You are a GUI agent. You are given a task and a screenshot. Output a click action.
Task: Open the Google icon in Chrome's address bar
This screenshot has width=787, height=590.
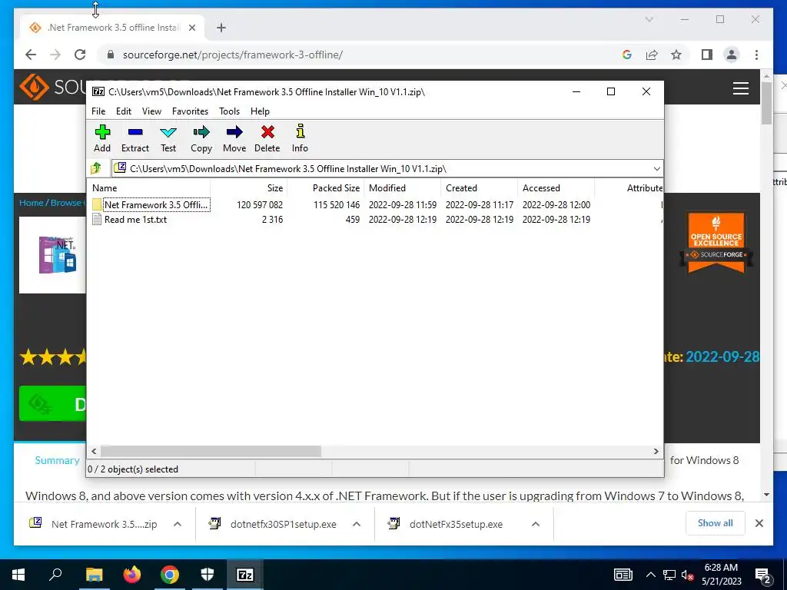click(x=627, y=55)
